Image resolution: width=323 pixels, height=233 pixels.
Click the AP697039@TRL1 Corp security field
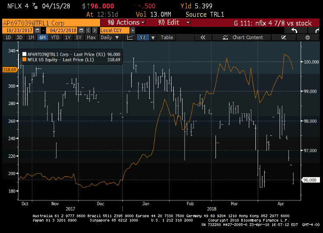[x=51, y=23]
